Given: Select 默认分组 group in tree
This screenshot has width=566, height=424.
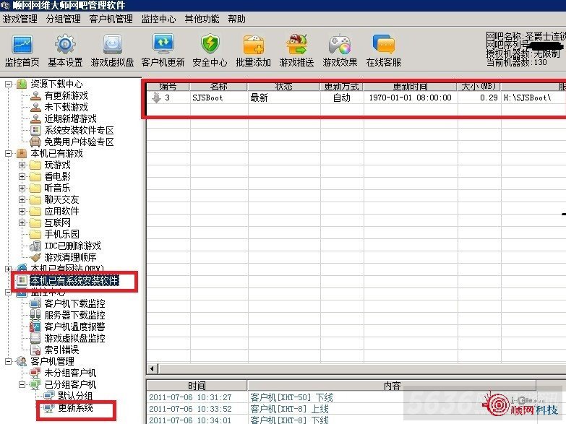Looking at the screenshot, I should [x=76, y=396].
